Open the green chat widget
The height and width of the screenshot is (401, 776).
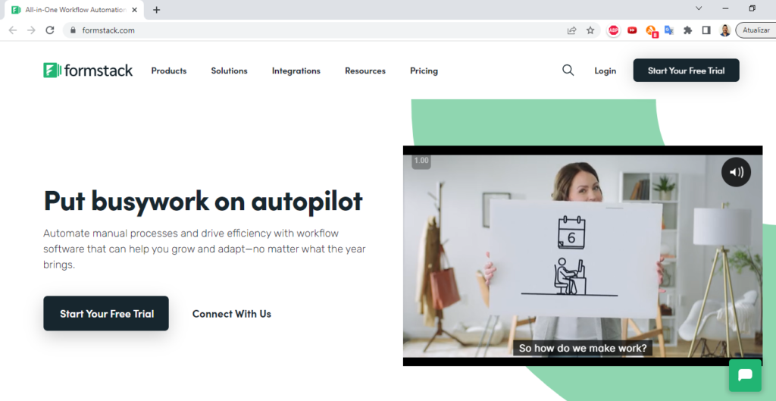tap(745, 375)
